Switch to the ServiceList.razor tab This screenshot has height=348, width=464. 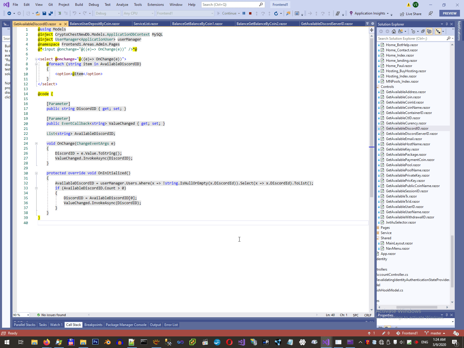pos(146,24)
